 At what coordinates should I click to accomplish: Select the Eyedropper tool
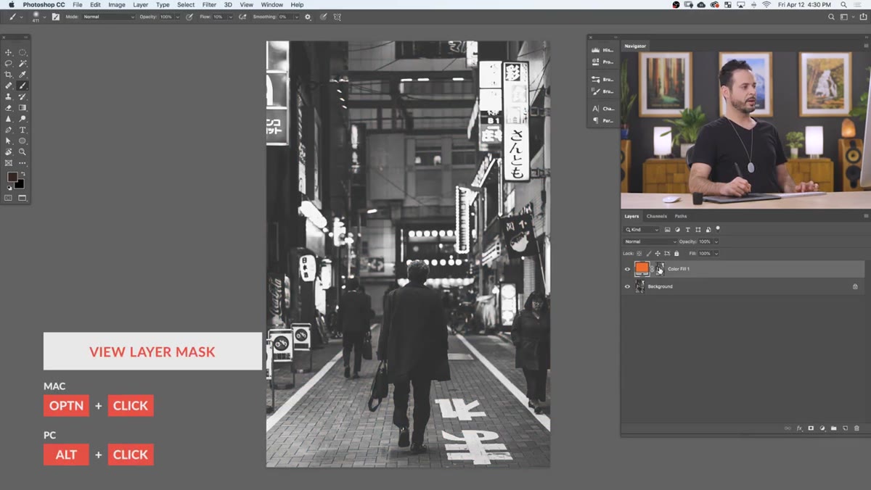point(23,75)
